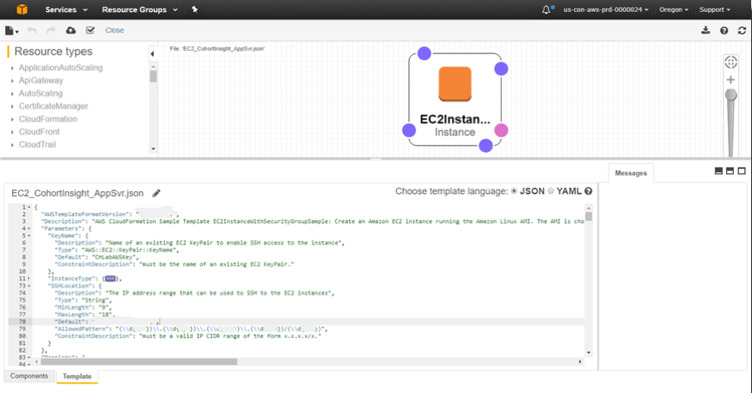The image size is (752, 393).
Task: Collapse the Resource types panel arrow
Action: point(152,54)
